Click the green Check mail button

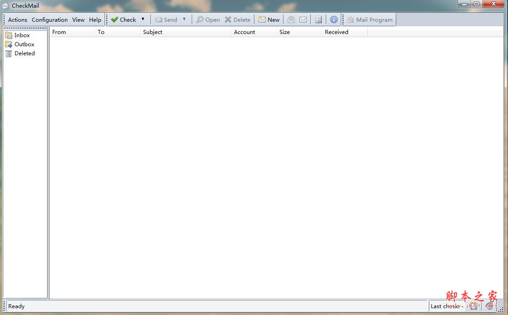click(x=123, y=19)
